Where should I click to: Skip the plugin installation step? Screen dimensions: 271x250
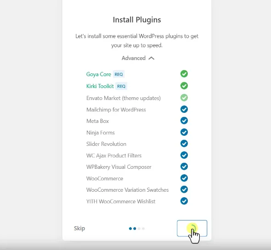click(x=79, y=228)
